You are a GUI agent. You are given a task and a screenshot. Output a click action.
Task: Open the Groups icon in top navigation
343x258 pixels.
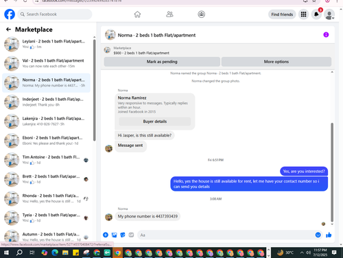[201, 14]
